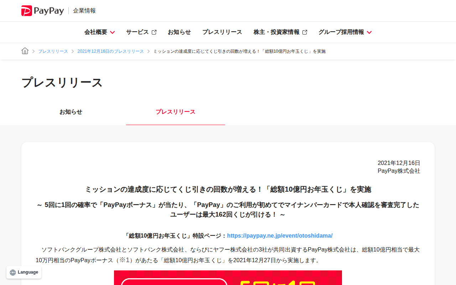
Task: Click the external-link icon beside サービス
Action: 154,32
